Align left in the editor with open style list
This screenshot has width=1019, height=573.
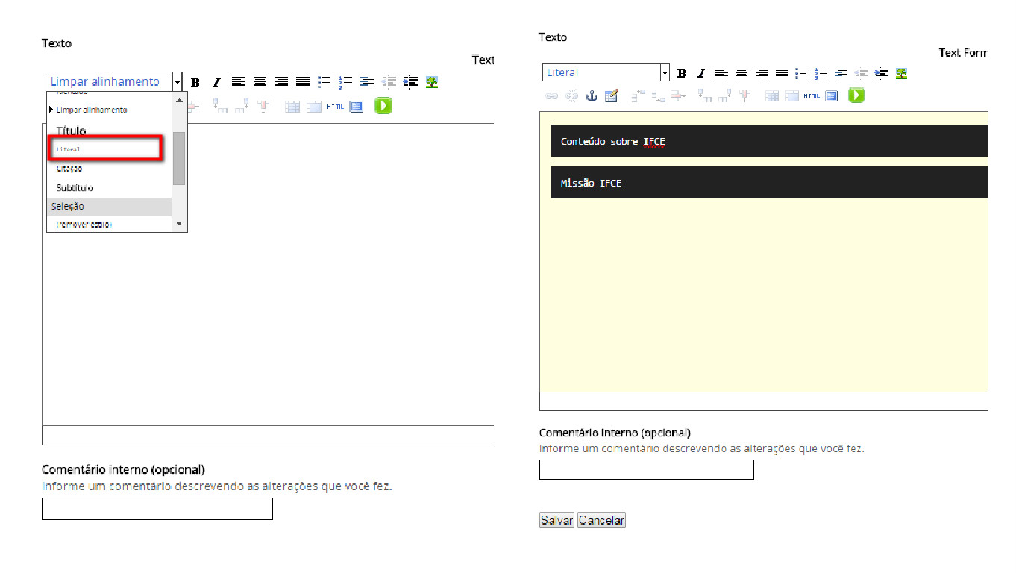238,82
